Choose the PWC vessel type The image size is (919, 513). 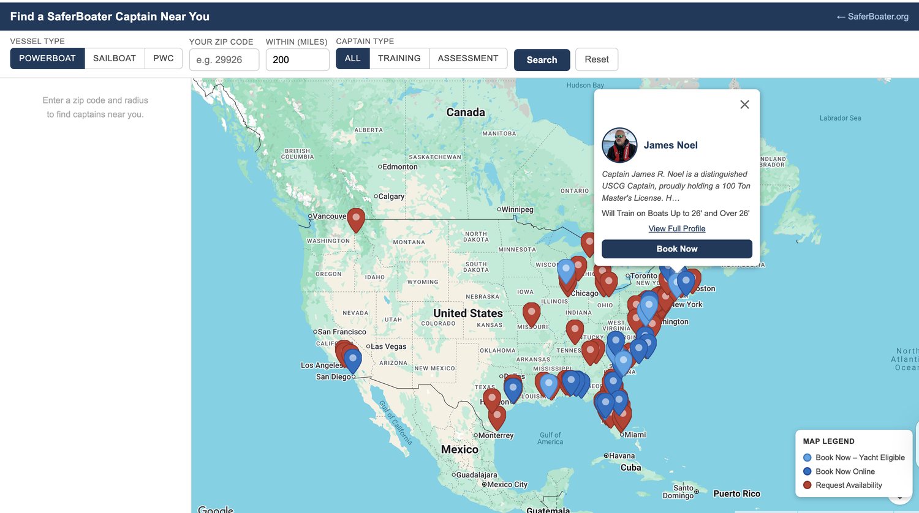click(164, 58)
